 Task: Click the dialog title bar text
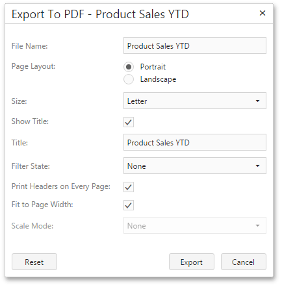[100, 14]
